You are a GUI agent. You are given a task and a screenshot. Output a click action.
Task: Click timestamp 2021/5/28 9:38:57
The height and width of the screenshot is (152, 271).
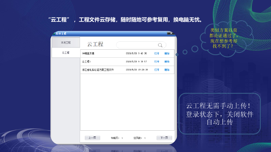click(136, 61)
